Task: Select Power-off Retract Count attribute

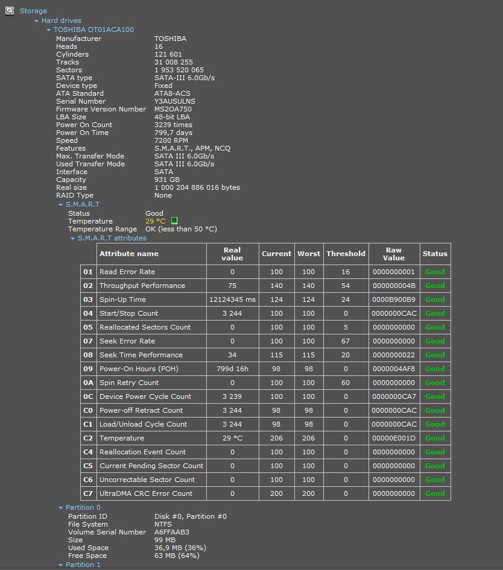Action: [141, 410]
